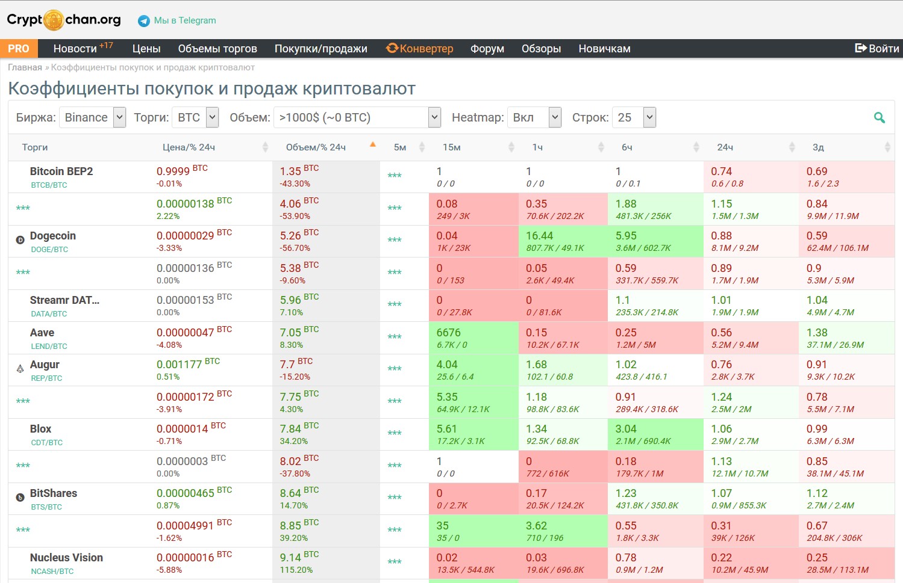Open the Биржа Binance dropdown

pyautogui.click(x=92, y=117)
